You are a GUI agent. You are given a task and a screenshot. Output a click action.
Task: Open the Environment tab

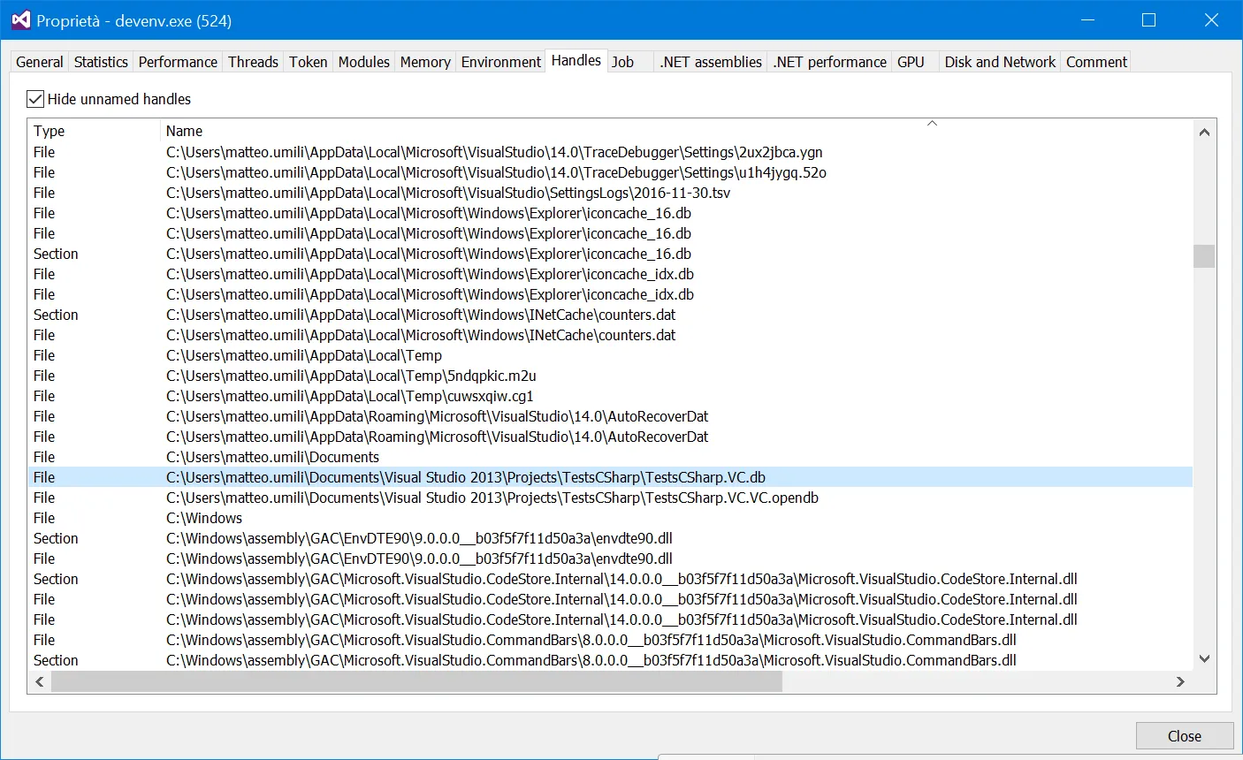(x=501, y=62)
